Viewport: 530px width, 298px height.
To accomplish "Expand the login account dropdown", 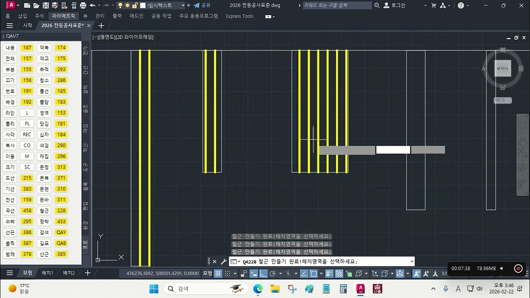I will pos(425,6).
